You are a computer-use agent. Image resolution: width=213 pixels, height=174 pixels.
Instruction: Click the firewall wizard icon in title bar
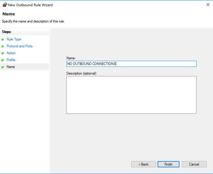[5, 4]
